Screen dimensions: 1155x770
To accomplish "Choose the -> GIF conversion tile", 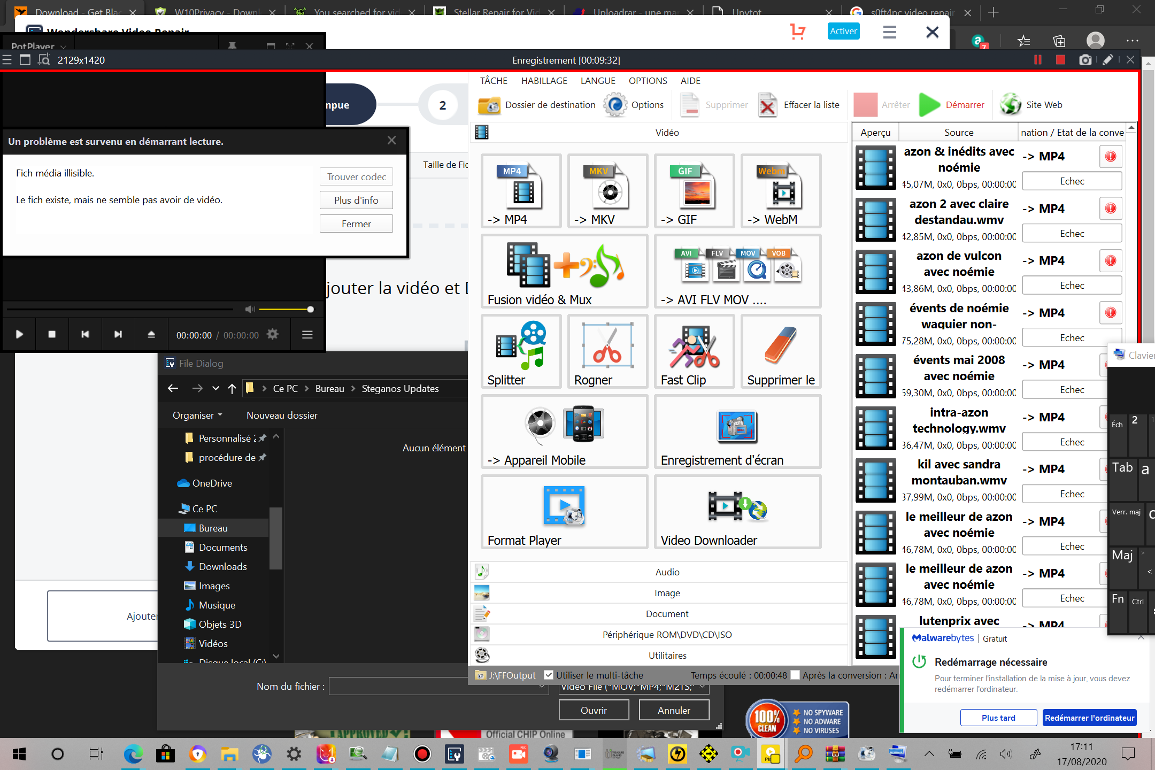I will click(x=694, y=191).
